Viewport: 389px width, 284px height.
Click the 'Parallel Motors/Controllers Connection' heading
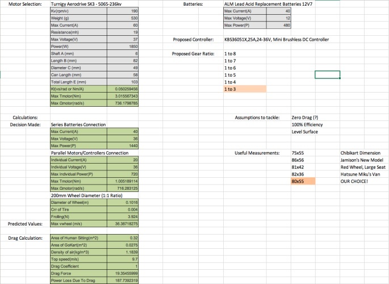(x=90, y=153)
